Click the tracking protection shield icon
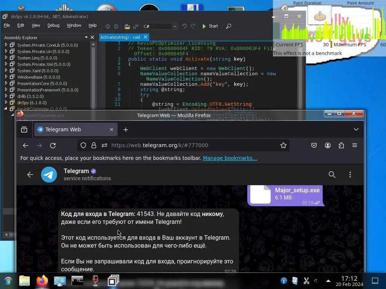 click(83, 146)
